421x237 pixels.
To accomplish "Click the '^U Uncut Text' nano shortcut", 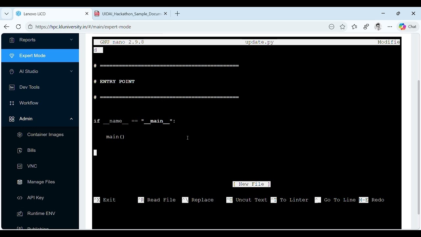I will pyautogui.click(x=247, y=200).
